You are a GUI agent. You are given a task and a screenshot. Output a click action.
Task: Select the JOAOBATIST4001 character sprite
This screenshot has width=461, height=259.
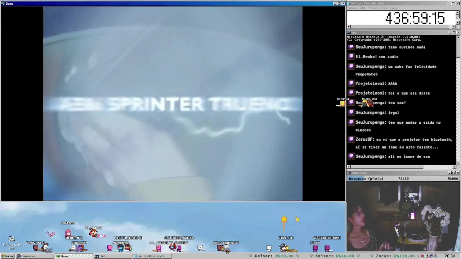[x=327, y=248]
